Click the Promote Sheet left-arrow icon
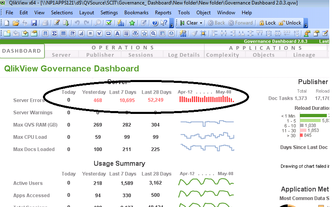 pyautogui.click(x=16, y=33)
